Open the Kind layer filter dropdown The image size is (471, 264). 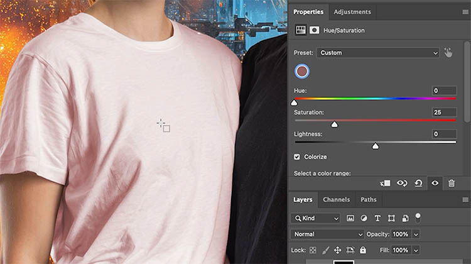click(315, 218)
